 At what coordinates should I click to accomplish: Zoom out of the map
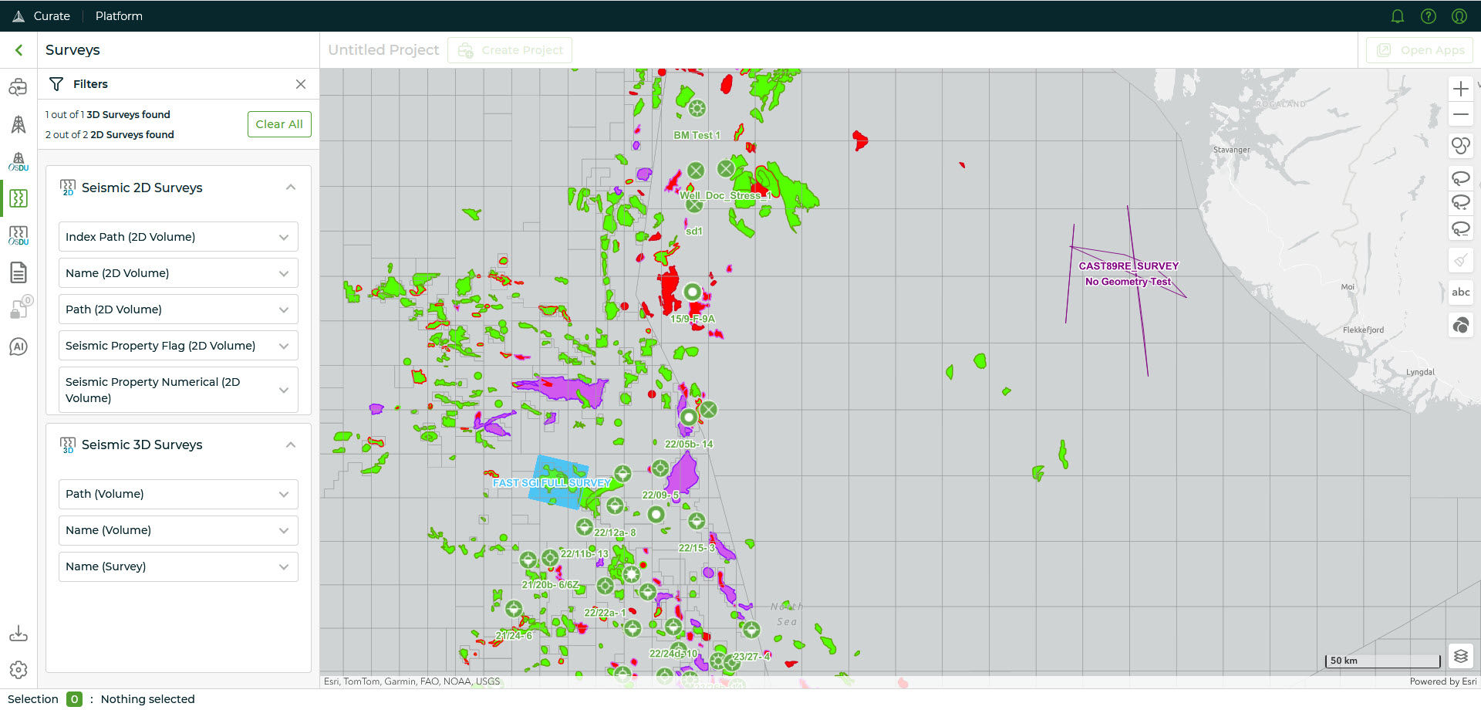1460,115
